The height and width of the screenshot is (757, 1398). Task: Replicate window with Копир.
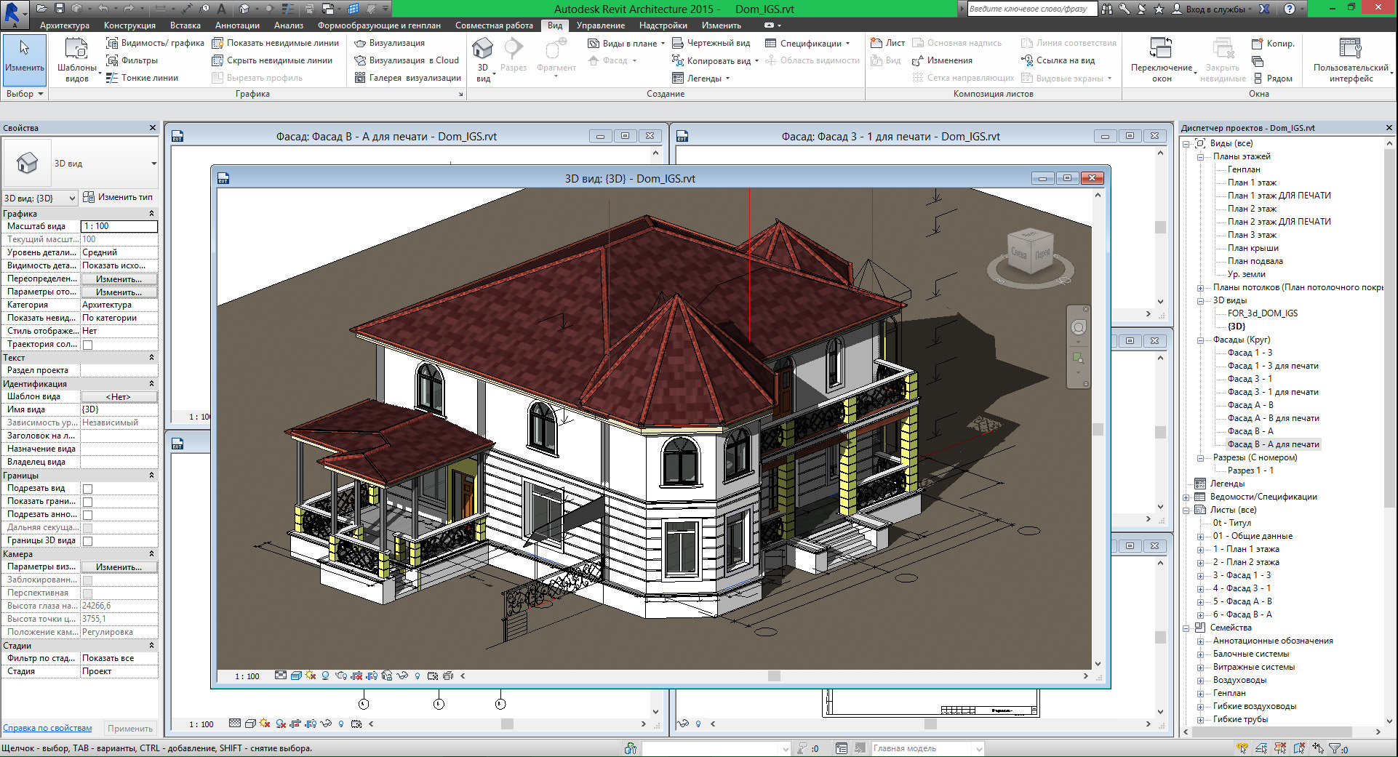point(1273,44)
